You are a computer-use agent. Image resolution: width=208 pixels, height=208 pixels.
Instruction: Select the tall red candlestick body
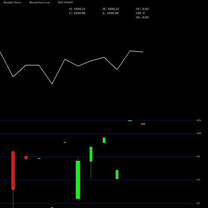coord(13,171)
